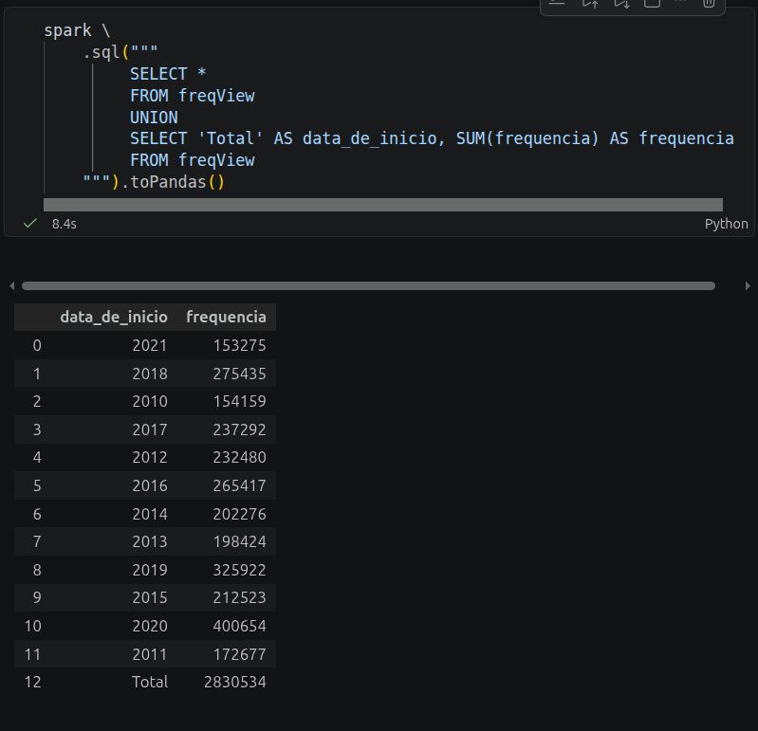Click year 2019 in the table
This screenshot has width=758, height=731.
[x=150, y=570]
